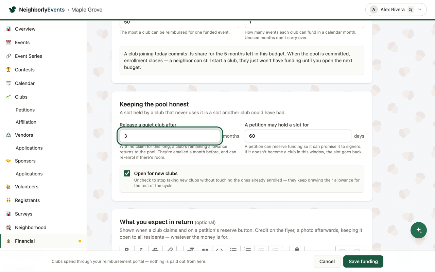Click the bulleted list icon in editor
Image resolution: width=435 pixels, height=272 pixels.
pyautogui.click(x=233, y=249)
